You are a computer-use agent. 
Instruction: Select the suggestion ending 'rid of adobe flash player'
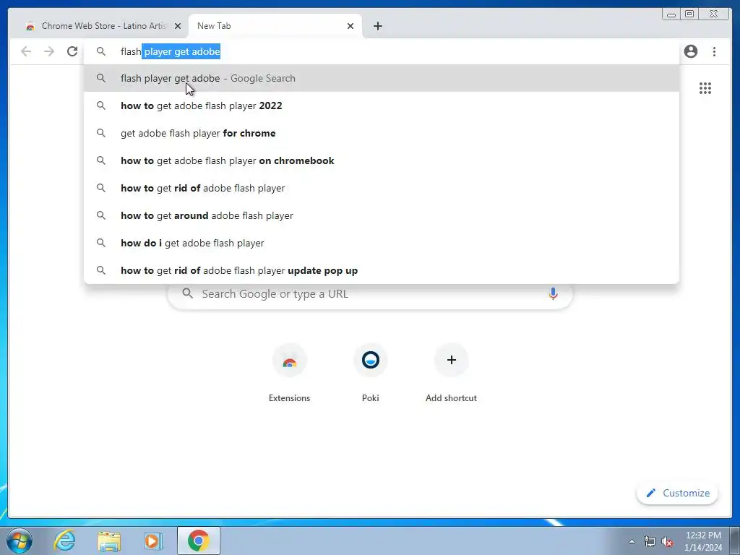point(382,188)
